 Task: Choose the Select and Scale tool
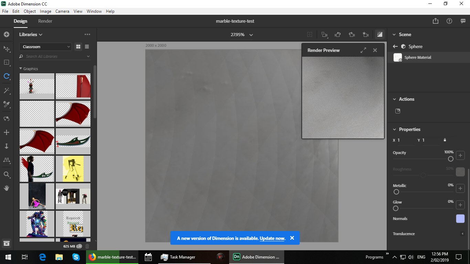pyautogui.click(x=7, y=62)
